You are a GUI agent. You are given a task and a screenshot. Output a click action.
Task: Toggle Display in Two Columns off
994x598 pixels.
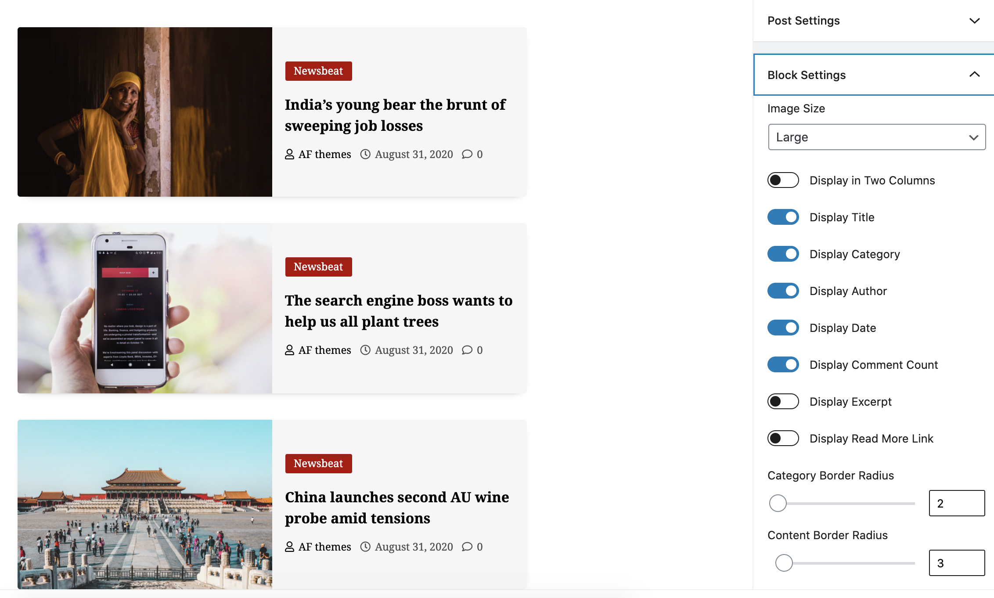point(783,180)
